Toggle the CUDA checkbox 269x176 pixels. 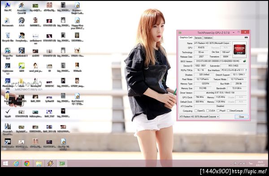(x=208, y=111)
